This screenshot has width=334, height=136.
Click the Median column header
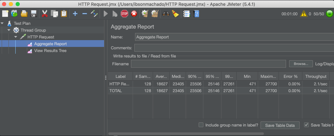(178, 76)
